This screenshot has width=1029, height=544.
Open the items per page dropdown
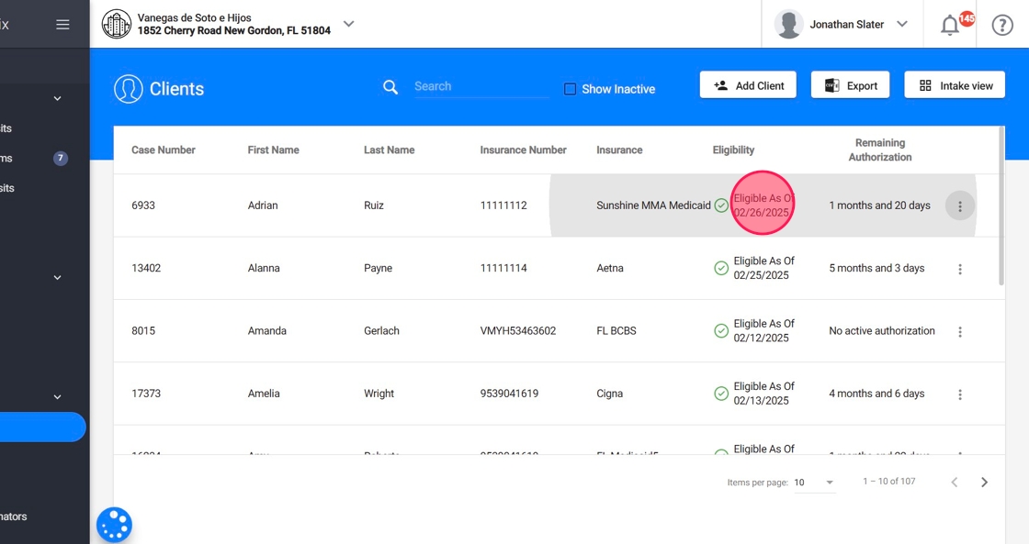[x=814, y=483]
